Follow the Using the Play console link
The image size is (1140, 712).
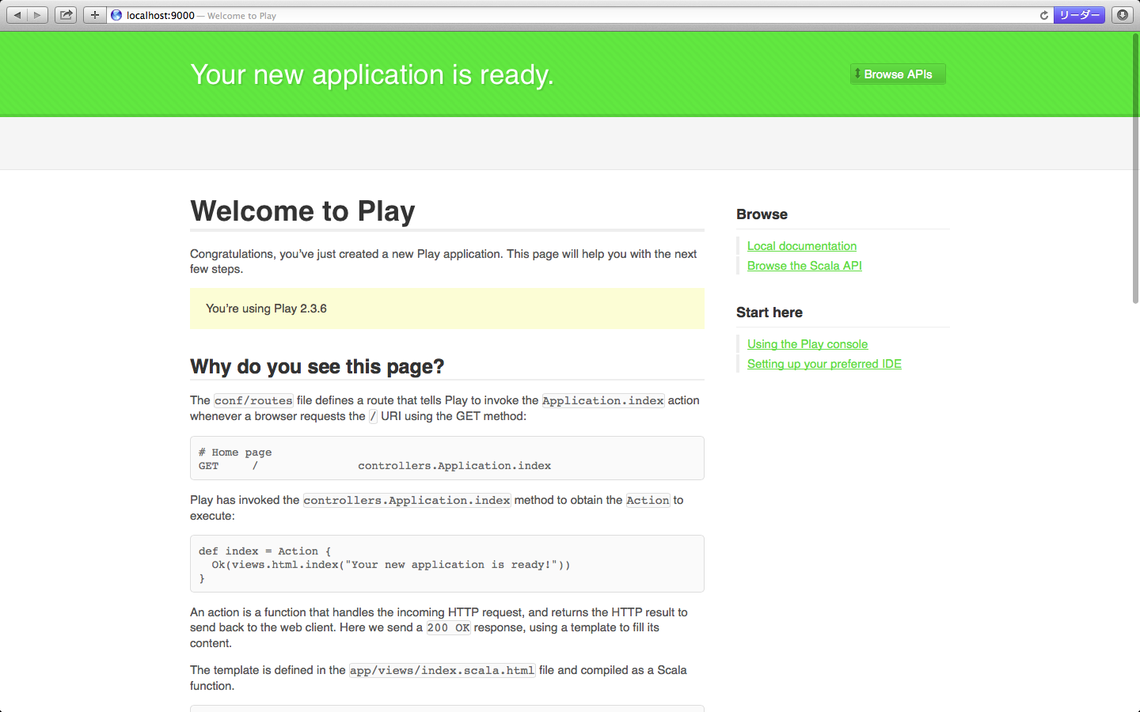click(807, 344)
